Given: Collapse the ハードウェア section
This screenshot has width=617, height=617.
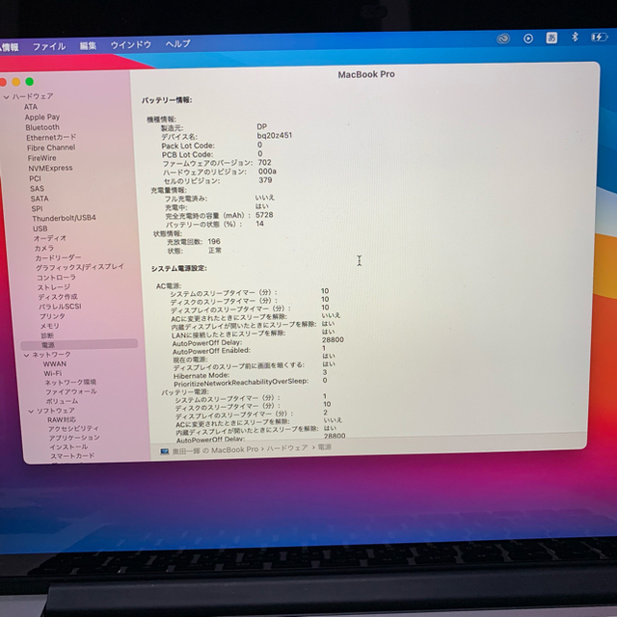Looking at the screenshot, I should pos(7,96).
